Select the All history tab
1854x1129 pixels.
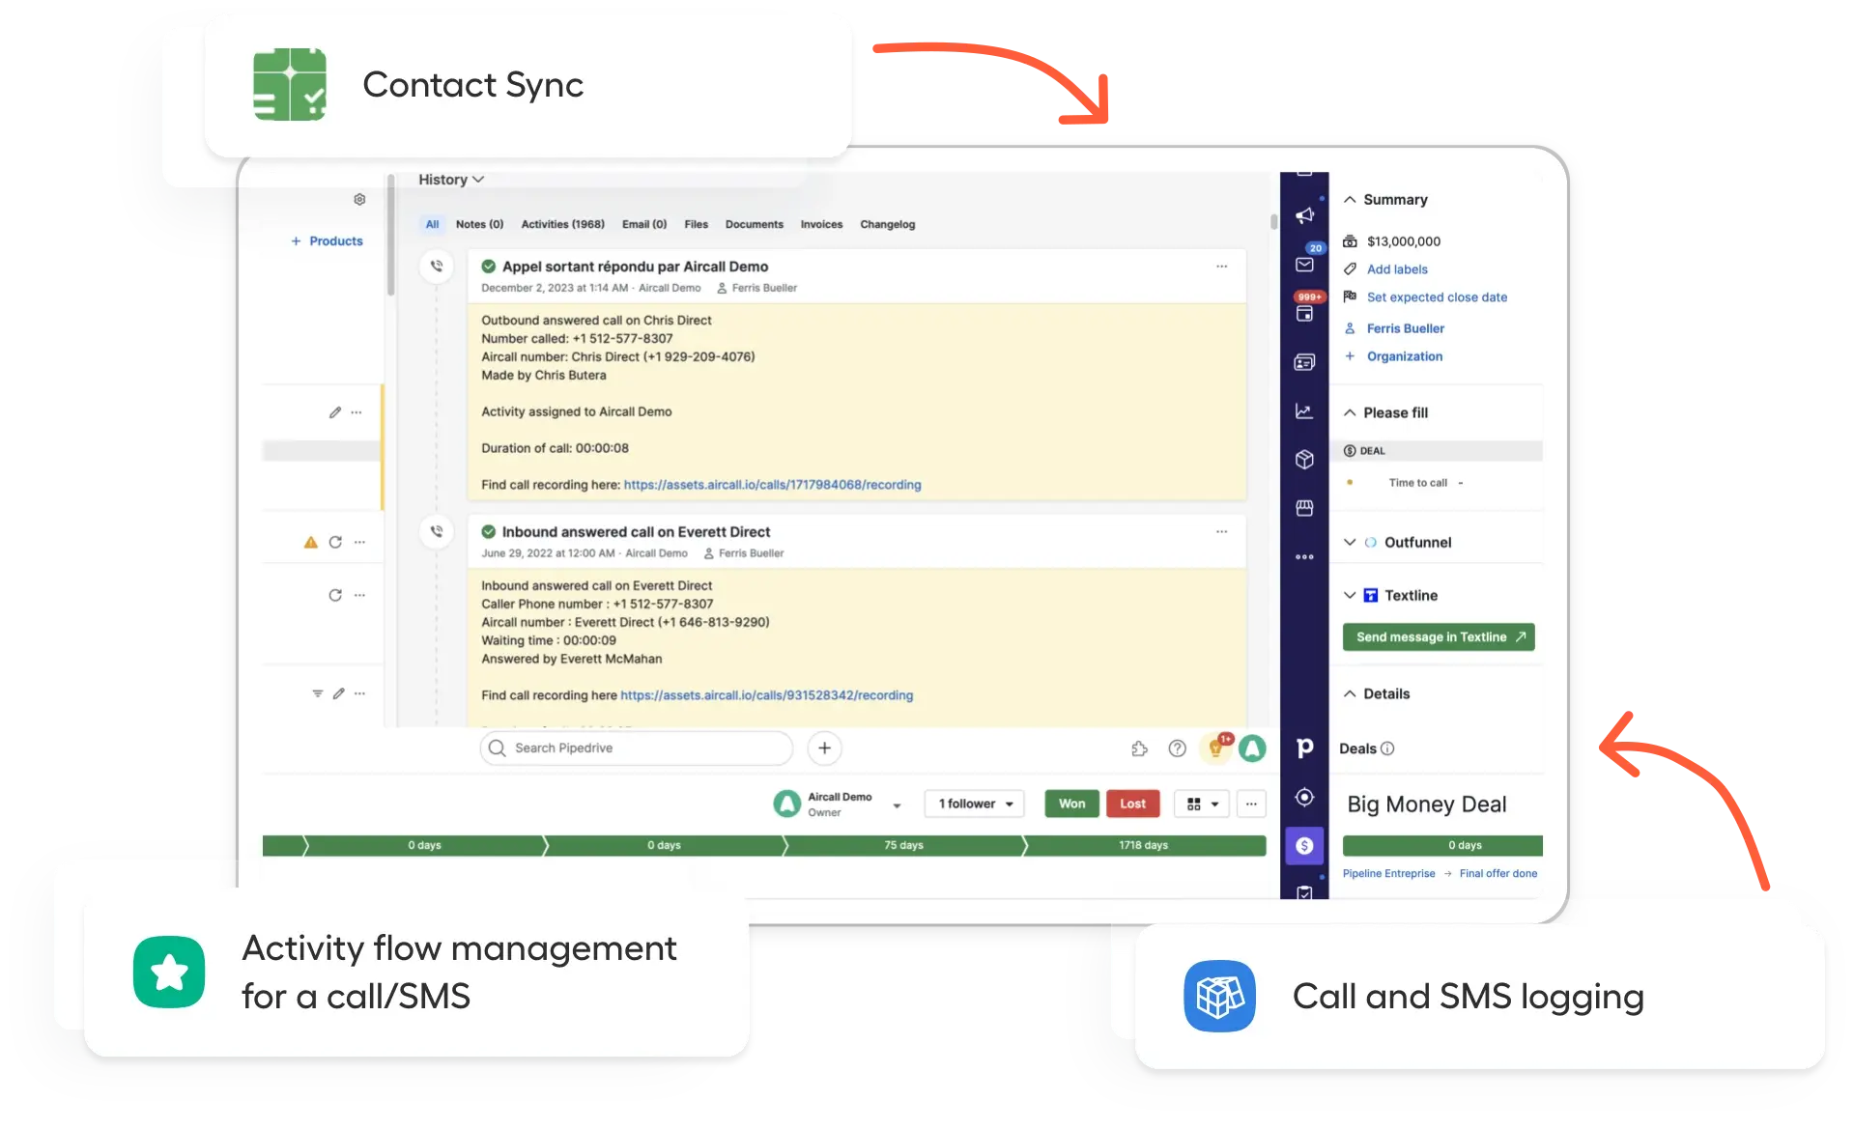coord(432,224)
